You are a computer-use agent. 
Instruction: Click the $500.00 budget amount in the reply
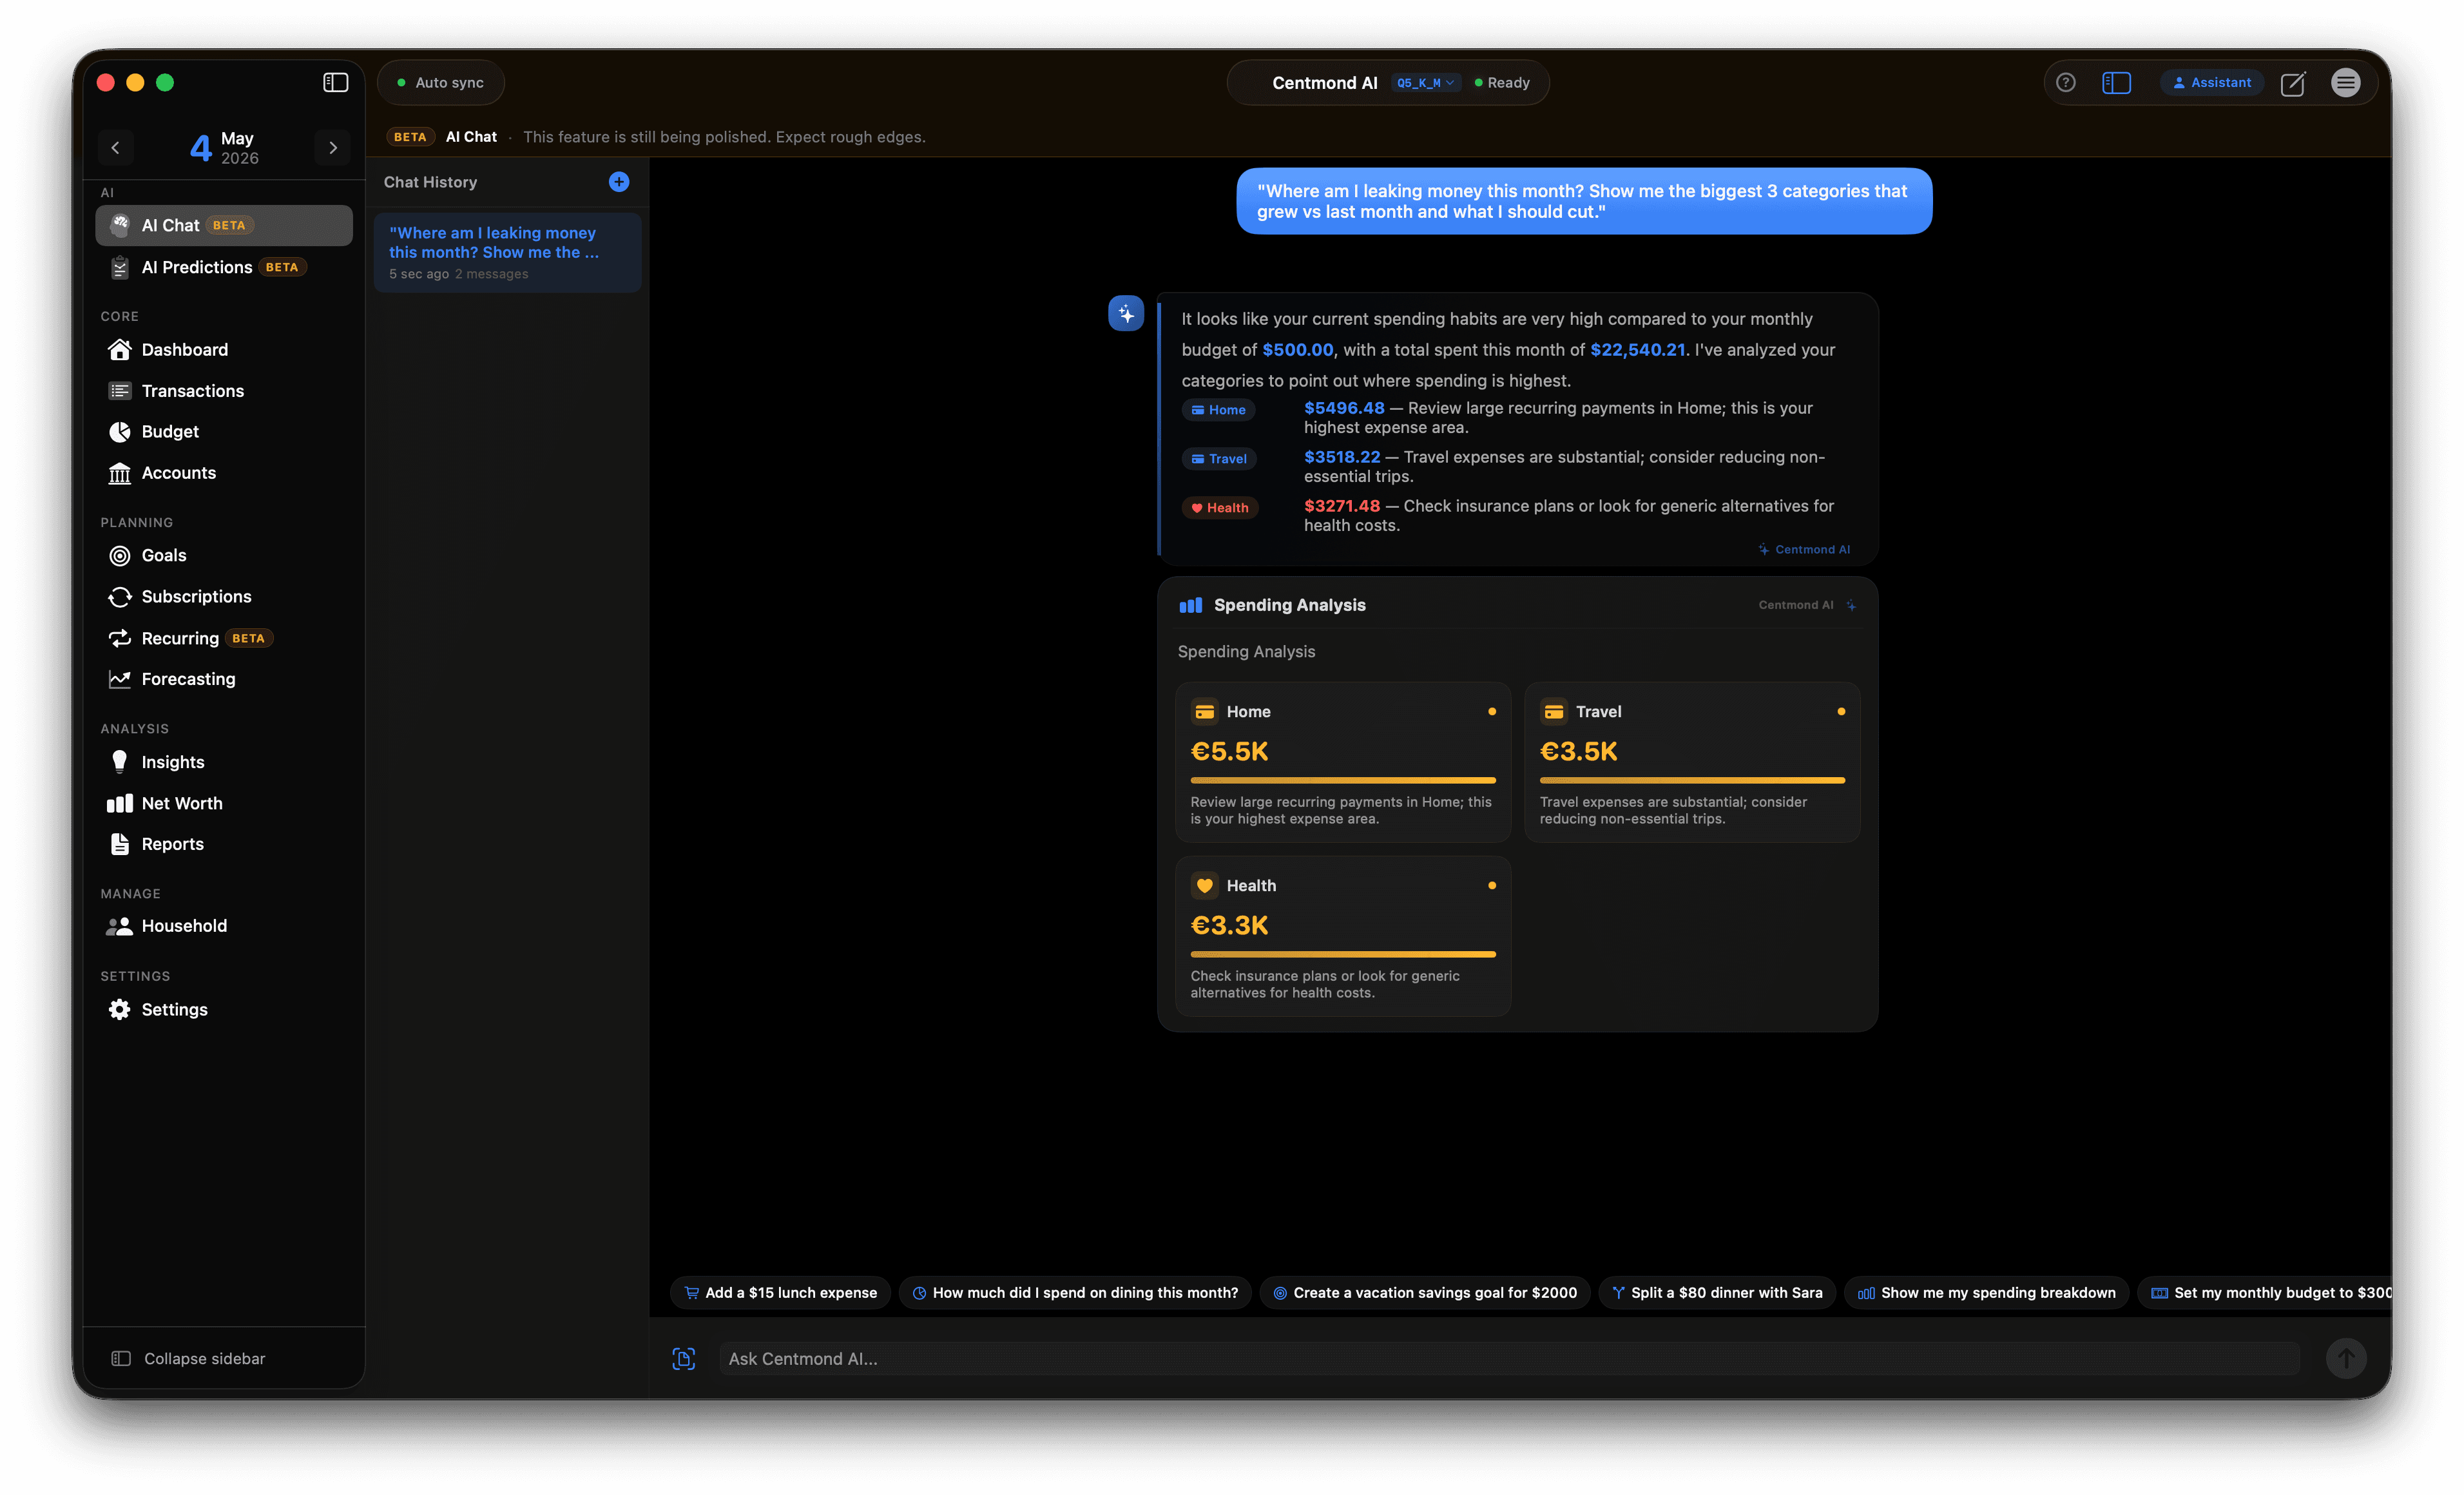[1297, 349]
